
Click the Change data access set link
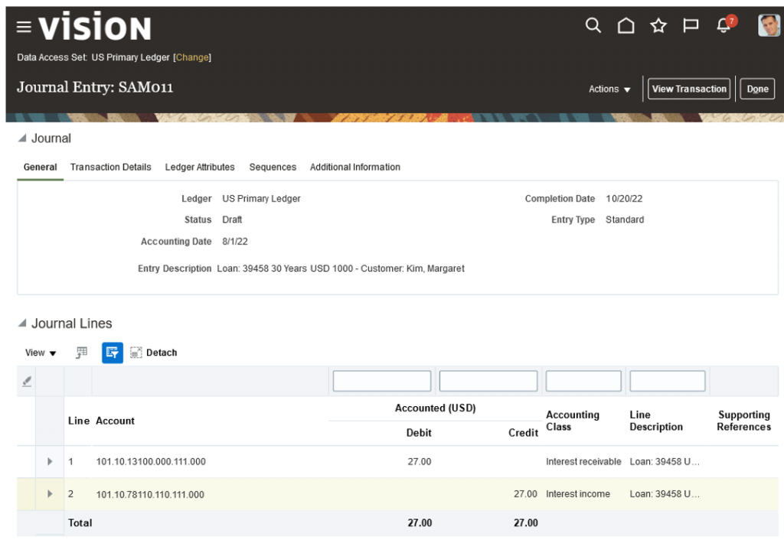192,57
